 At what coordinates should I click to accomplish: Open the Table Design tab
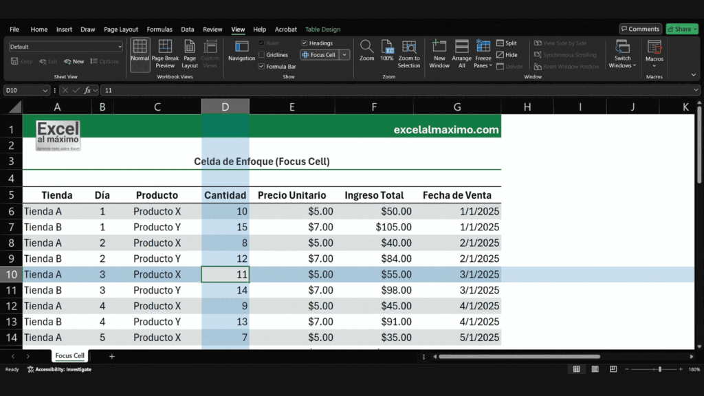pos(323,29)
